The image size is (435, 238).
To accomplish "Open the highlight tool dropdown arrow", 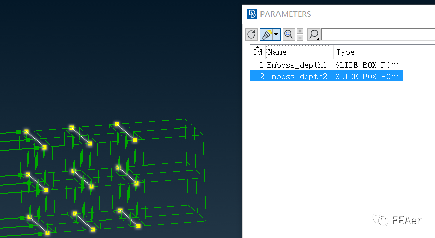I will [x=276, y=34].
